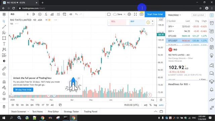Open indicator templates icon
215x121 pixels.
coord(58,14)
